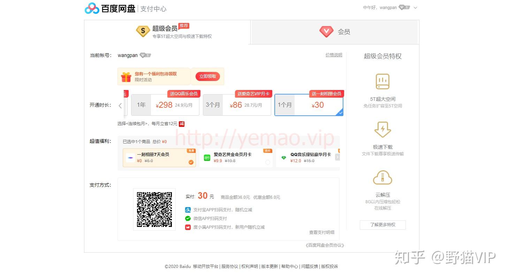Click the 您有一个福利包待领取 text
509x278 pixels.
pyautogui.click(x=156, y=74)
